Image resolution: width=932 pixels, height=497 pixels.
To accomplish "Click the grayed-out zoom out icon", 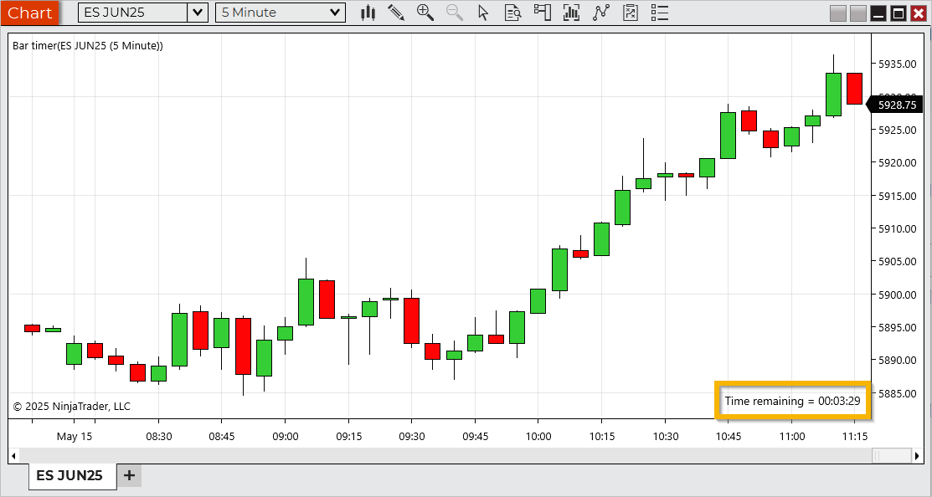I will click(454, 13).
